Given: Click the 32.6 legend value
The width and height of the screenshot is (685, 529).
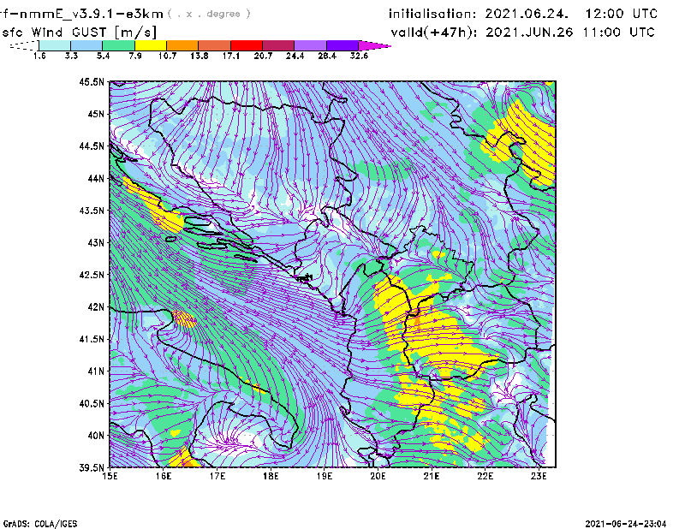Looking at the screenshot, I should tap(359, 56).
